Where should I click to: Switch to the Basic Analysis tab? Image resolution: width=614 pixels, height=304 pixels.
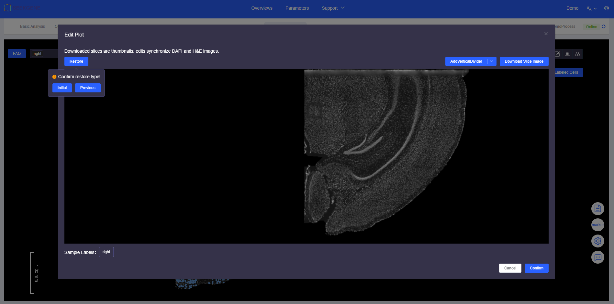pyautogui.click(x=32, y=26)
